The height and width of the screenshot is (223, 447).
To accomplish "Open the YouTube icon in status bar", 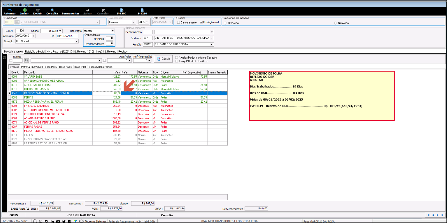I will 58,221.
